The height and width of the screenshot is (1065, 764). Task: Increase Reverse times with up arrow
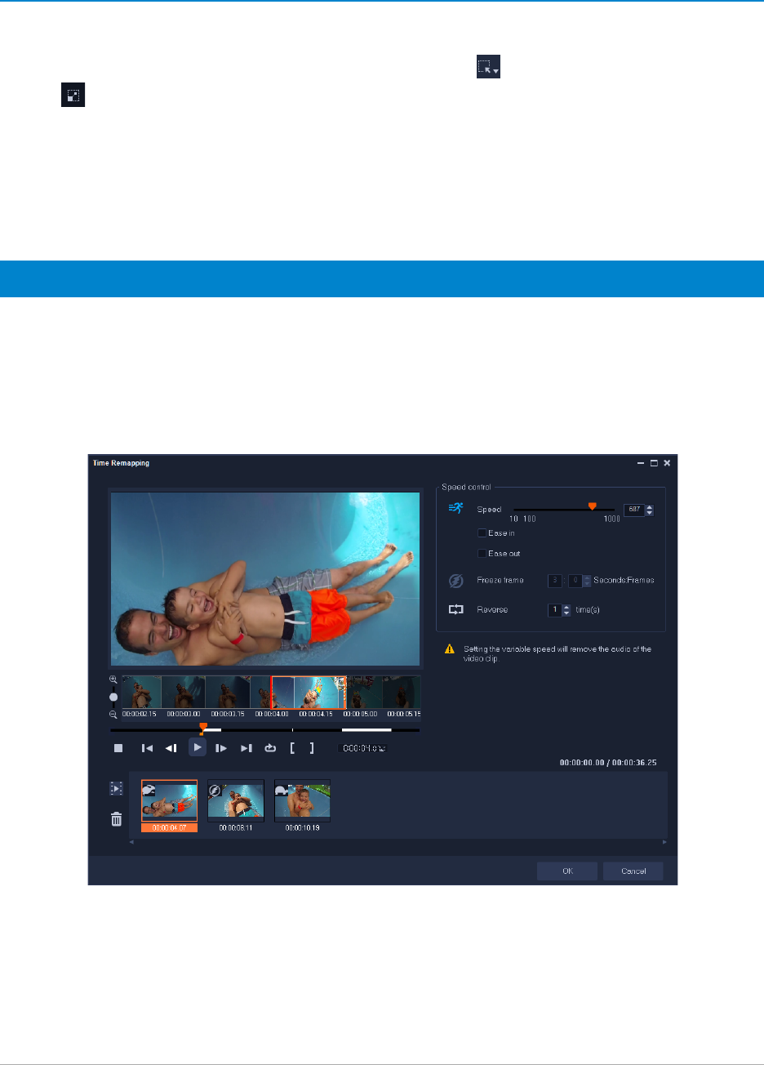566,607
